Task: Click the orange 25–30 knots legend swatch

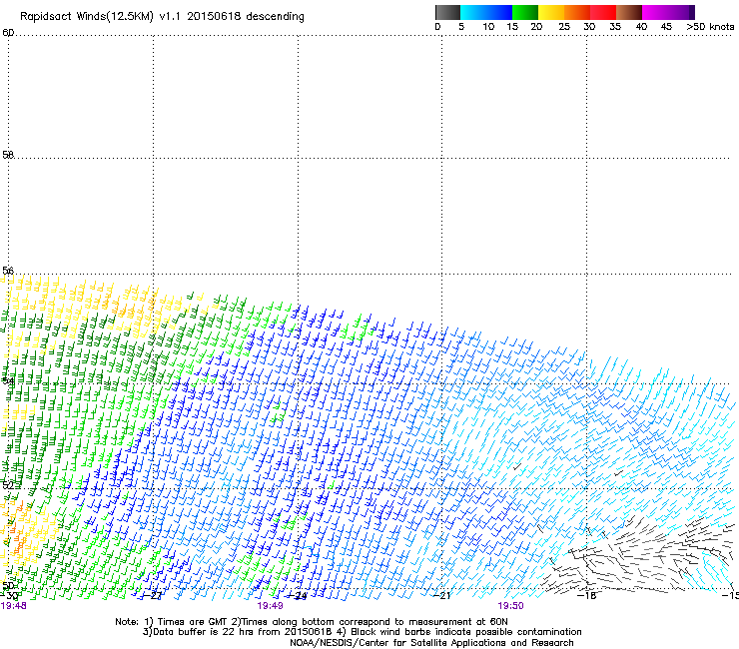Action: [x=577, y=12]
